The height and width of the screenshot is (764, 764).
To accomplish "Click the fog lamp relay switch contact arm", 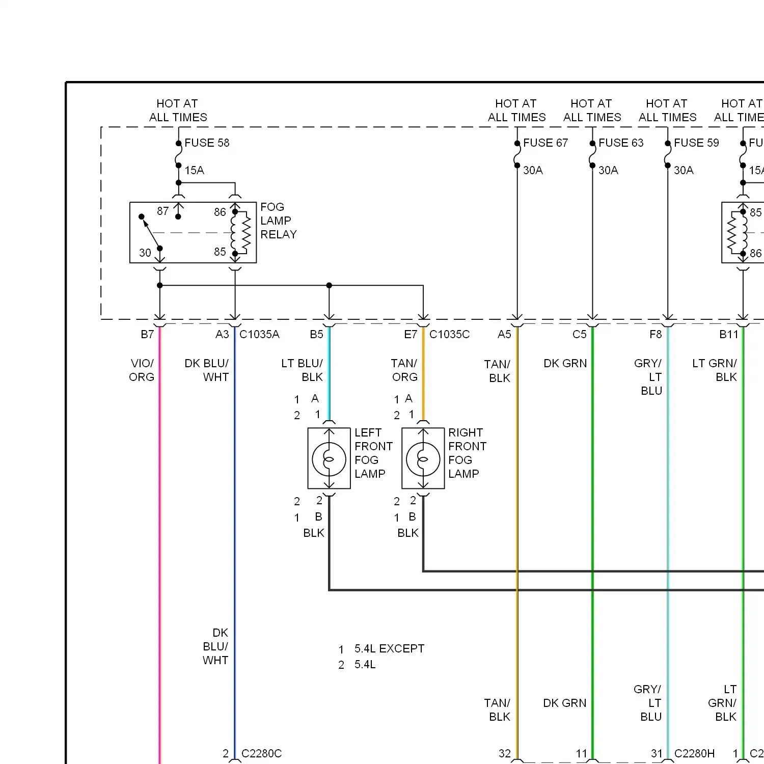I will [151, 233].
